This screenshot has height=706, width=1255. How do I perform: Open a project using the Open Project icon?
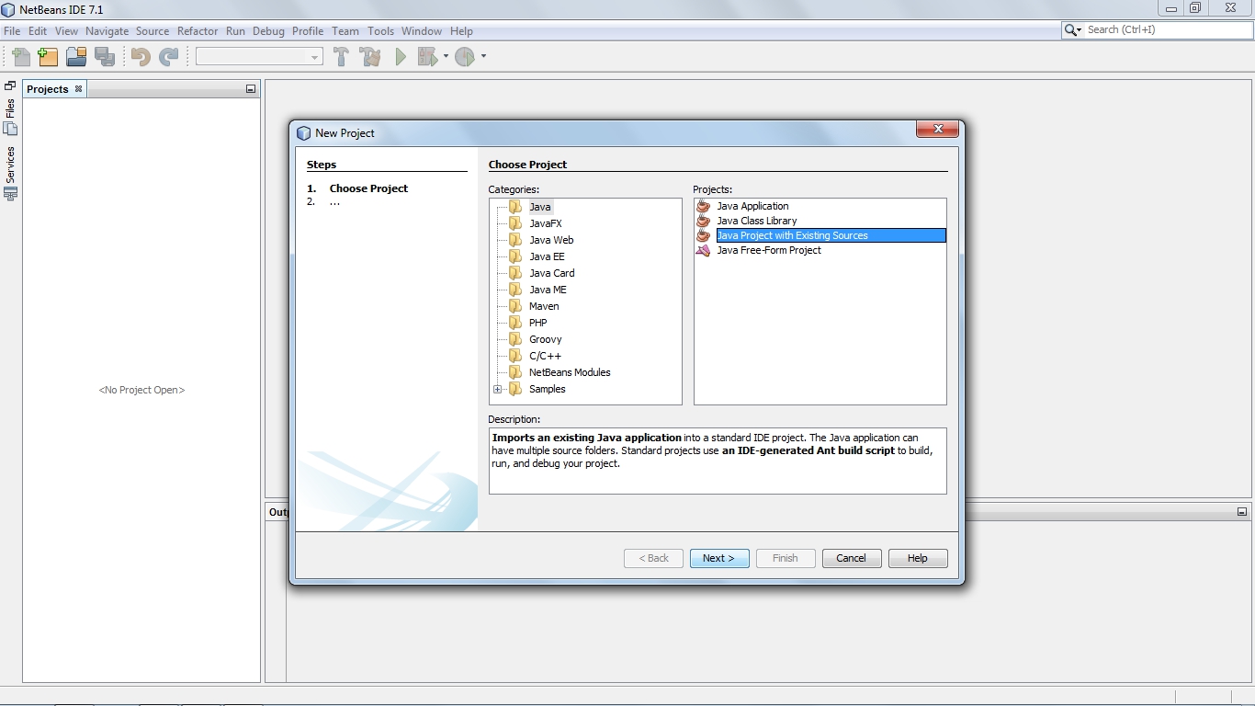click(x=75, y=56)
